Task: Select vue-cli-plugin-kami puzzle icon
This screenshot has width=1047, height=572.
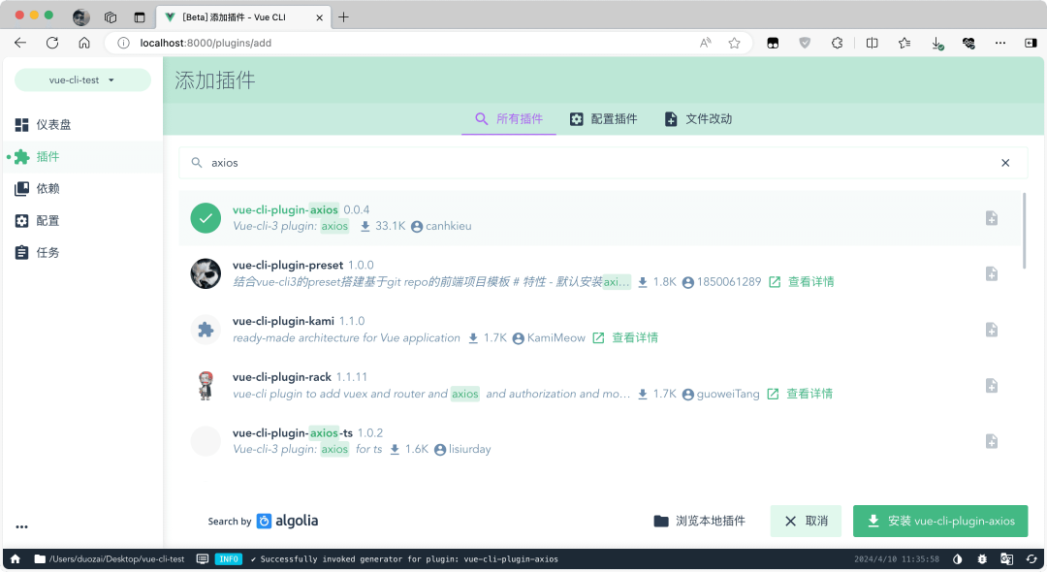Action: click(206, 330)
